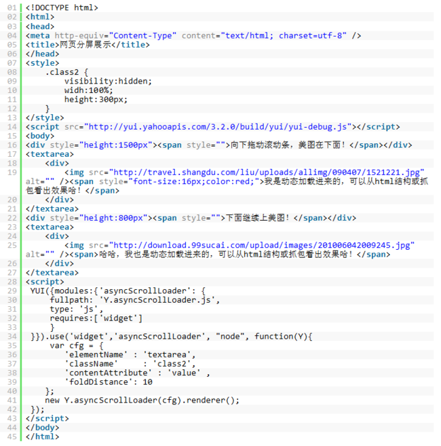Click the closing </head> tag
Image resolution: width=441 pixels, height=446 pixels.
point(42,54)
